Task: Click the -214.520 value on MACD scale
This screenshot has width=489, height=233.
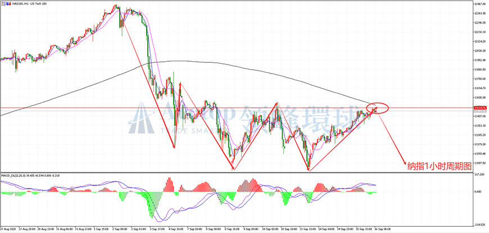Action: (x=479, y=225)
